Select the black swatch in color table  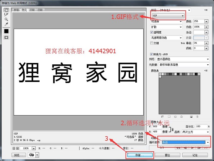coord(196,74)
